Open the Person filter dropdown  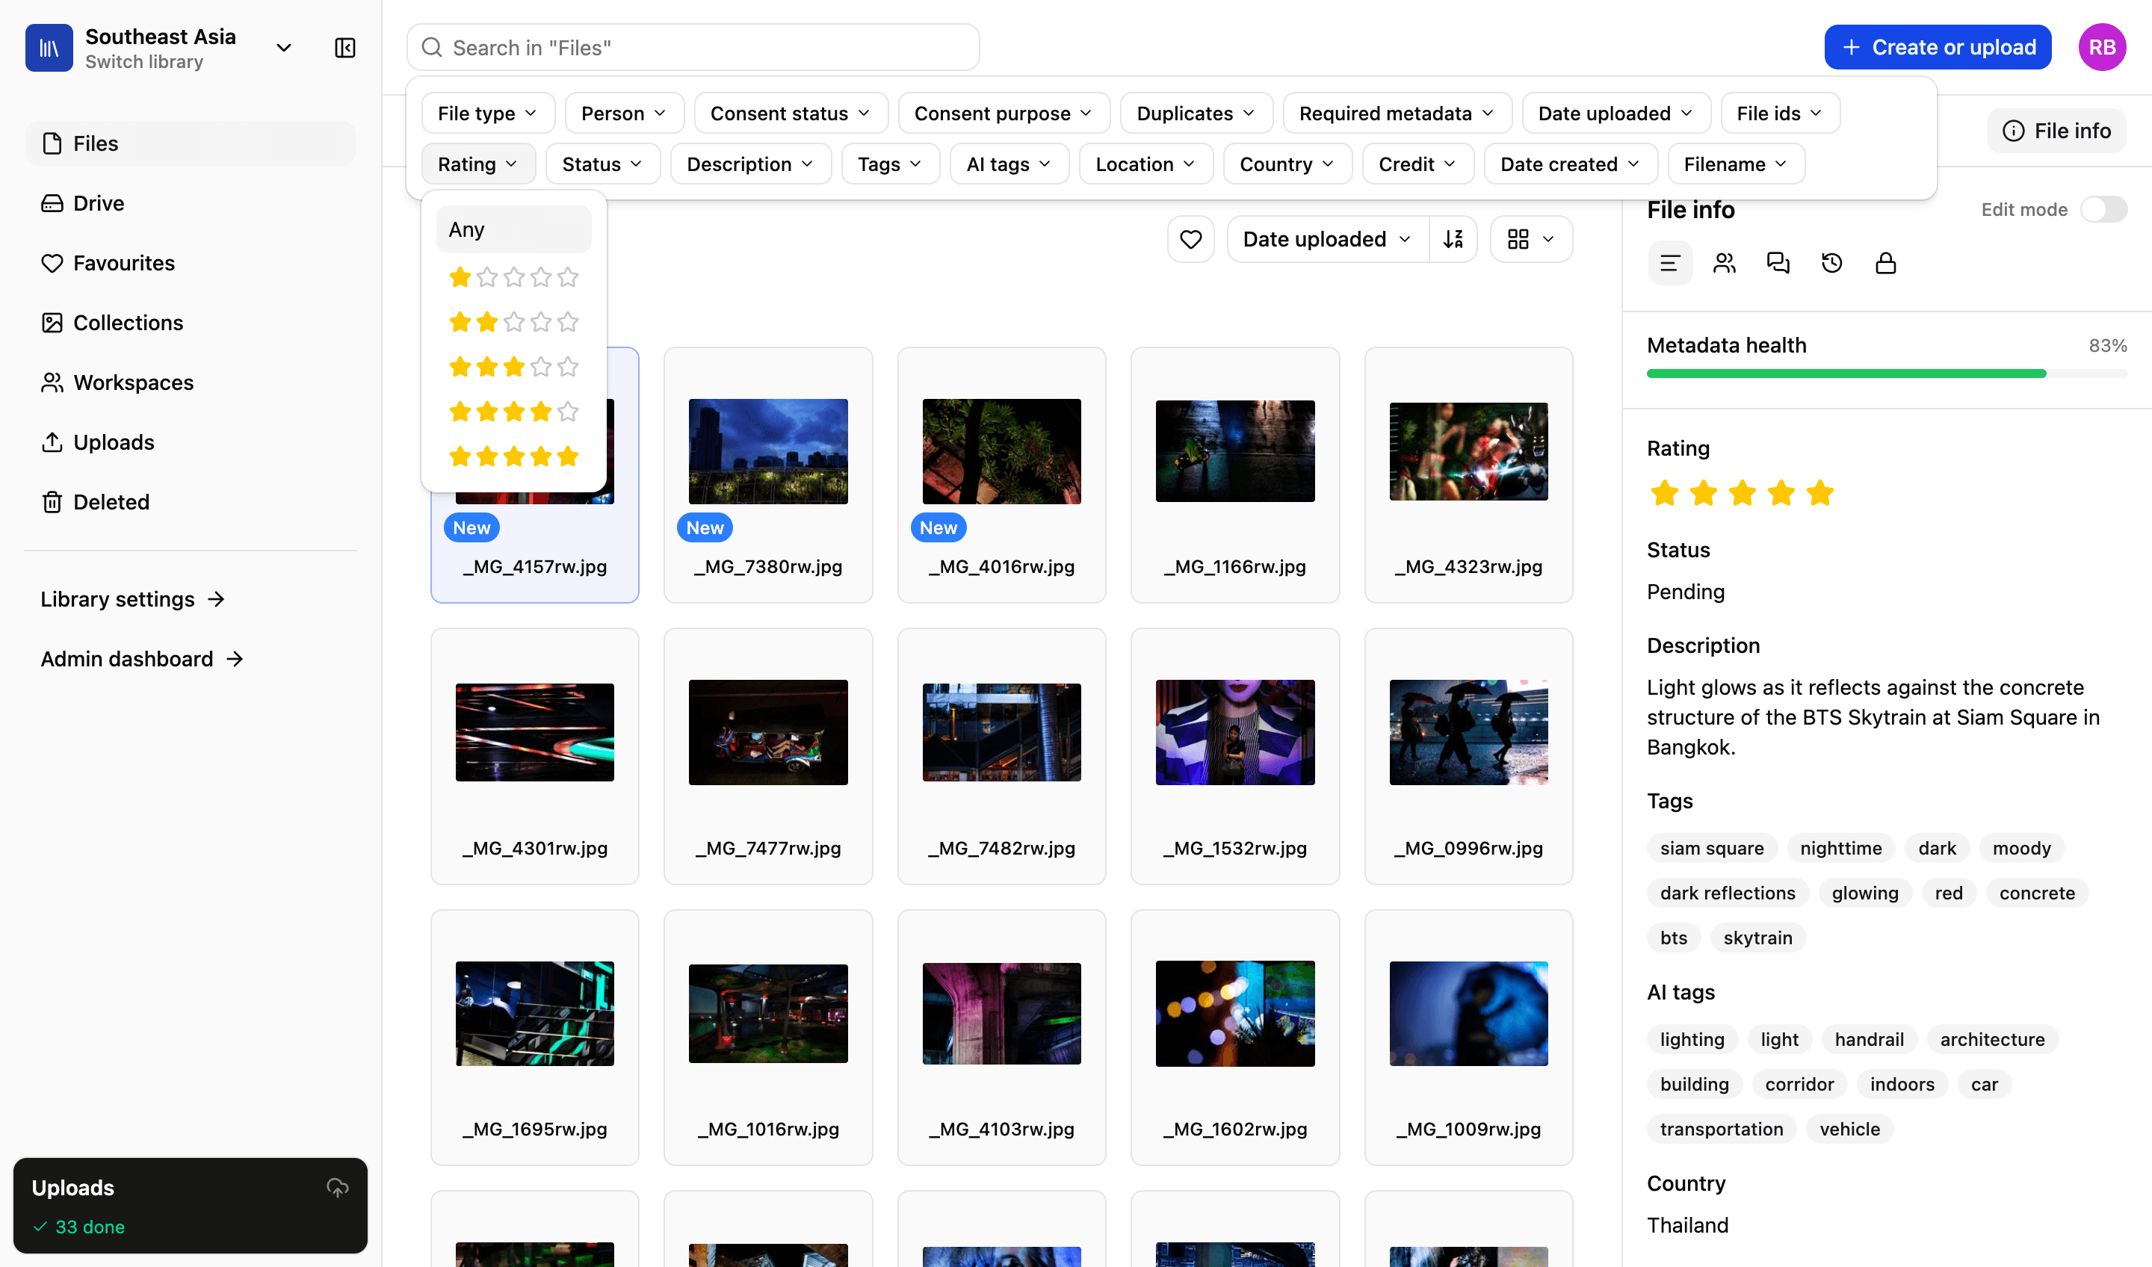tap(623, 114)
